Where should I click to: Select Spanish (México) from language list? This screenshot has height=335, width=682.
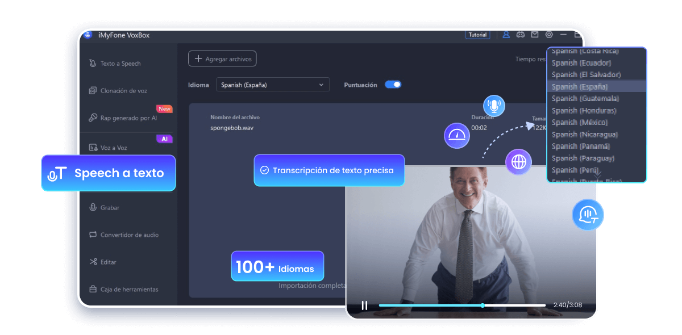(580, 123)
